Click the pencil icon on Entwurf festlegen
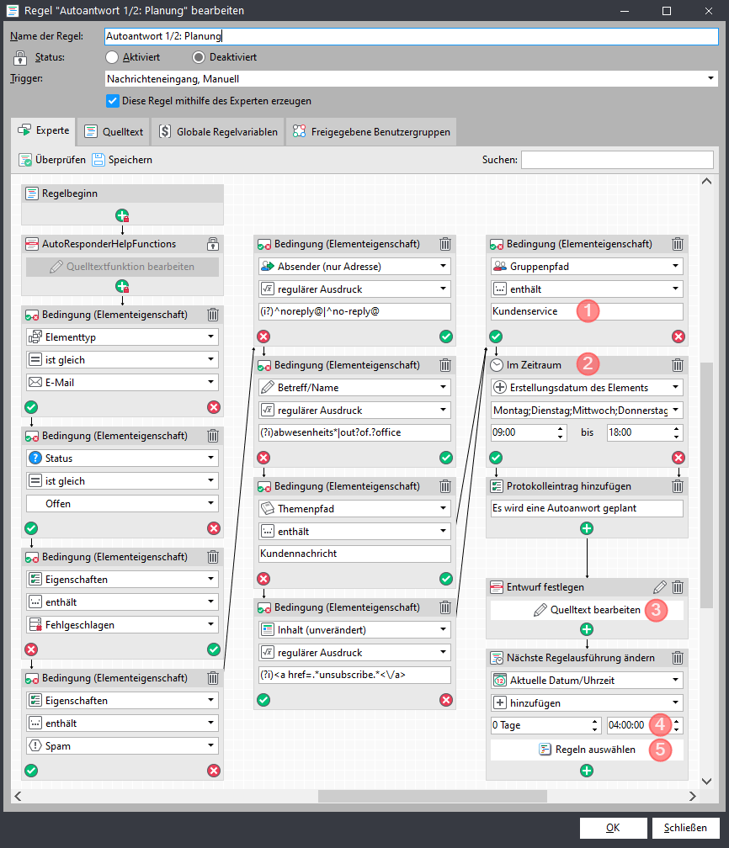 (x=660, y=587)
